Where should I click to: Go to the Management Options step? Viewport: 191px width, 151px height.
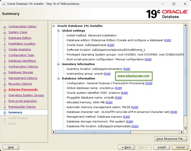(23, 78)
